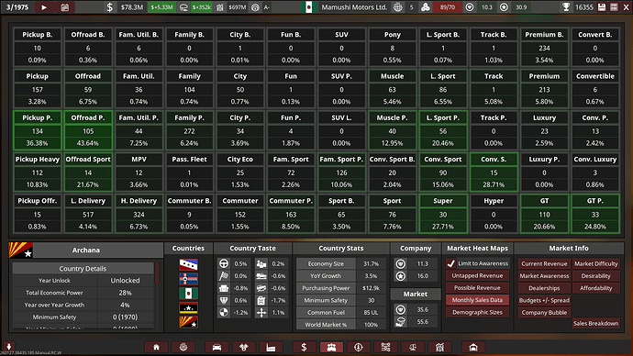Open Budgets +/- Spread info
The width and height of the screenshot is (633, 356).
tap(544, 300)
